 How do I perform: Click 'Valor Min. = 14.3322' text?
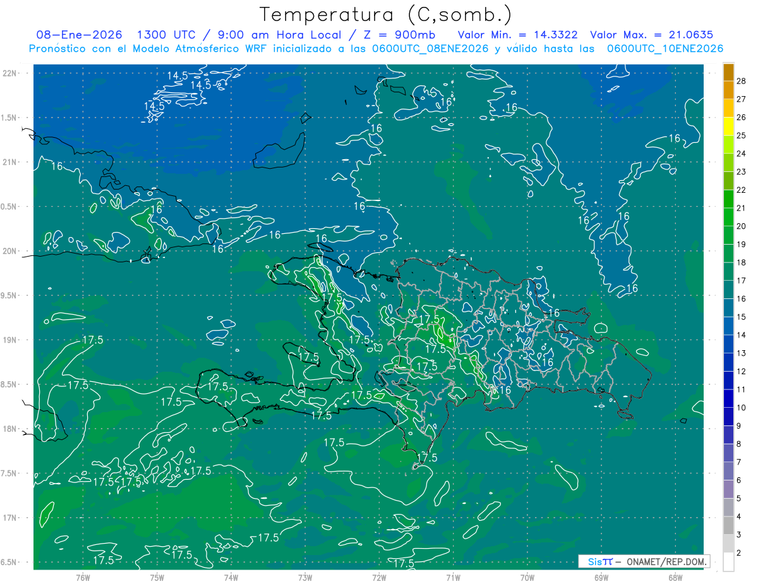517,35
